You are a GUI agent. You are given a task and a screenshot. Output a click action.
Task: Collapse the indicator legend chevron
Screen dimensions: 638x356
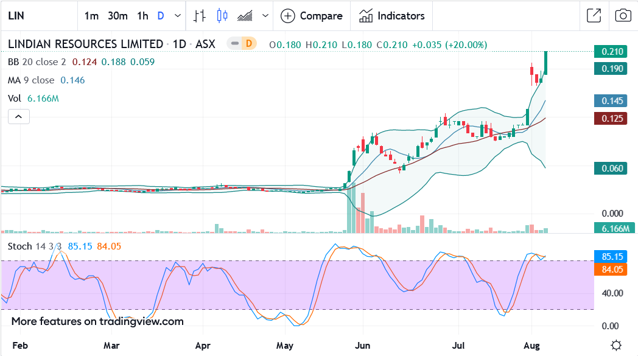(x=19, y=117)
